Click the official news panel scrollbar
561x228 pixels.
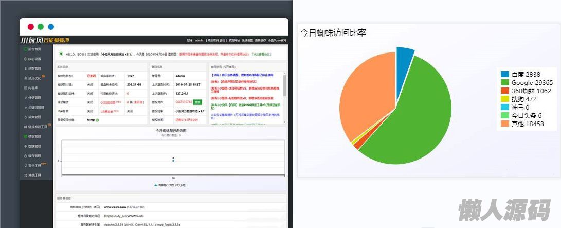click(x=285, y=82)
